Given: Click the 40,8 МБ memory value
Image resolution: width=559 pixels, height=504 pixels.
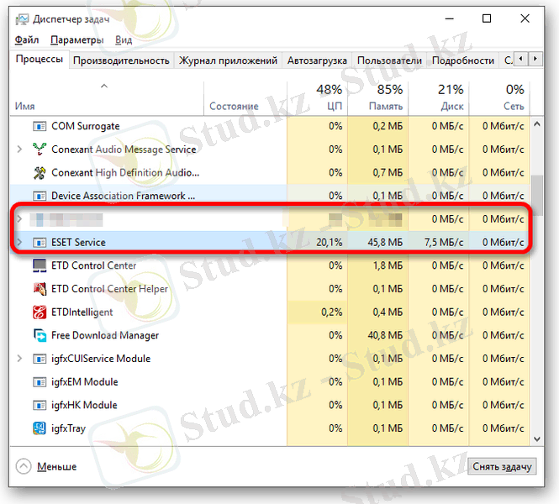Looking at the screenshot, I should [x=385, y=335].
